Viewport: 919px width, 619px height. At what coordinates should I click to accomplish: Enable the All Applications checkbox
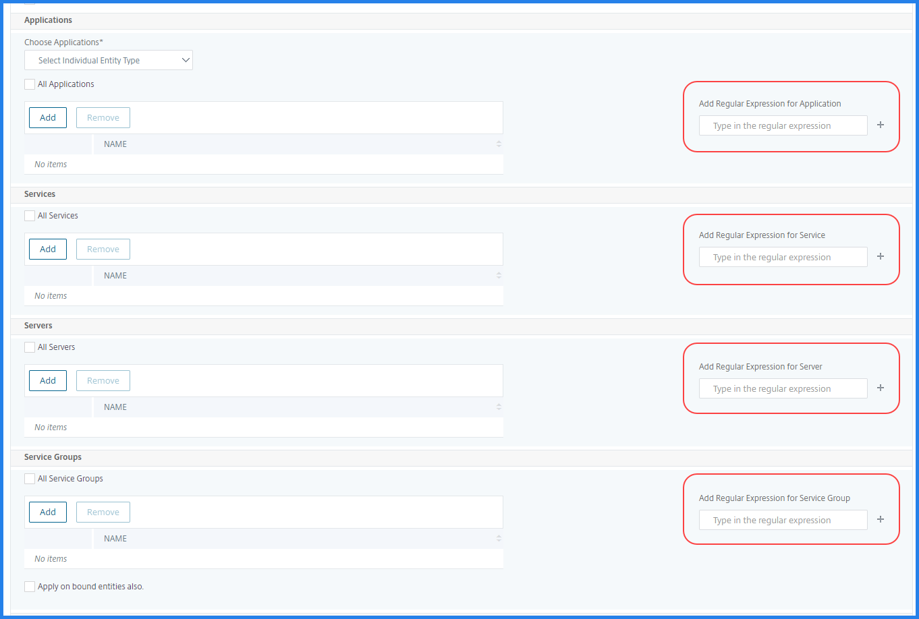[30, 84]
